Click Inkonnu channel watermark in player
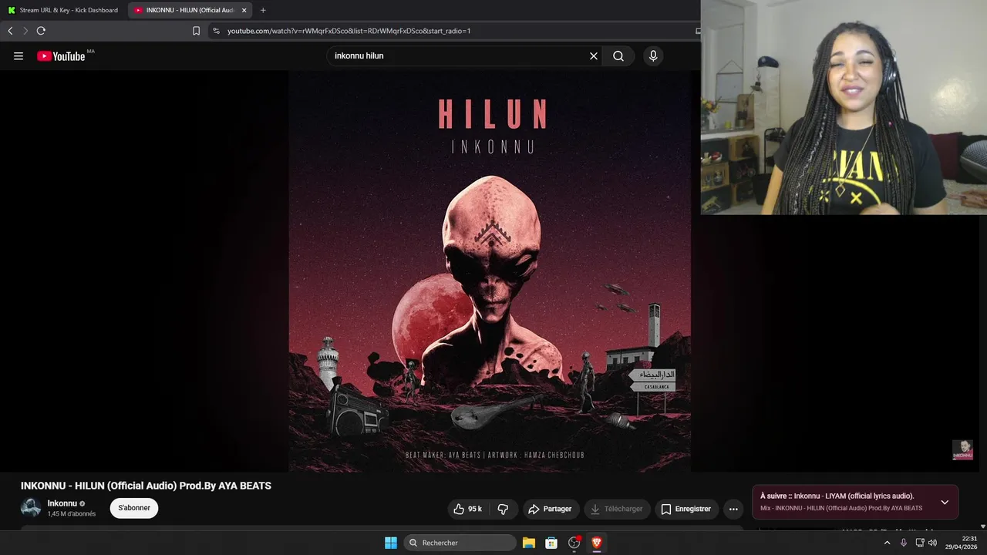 (962, 450)
